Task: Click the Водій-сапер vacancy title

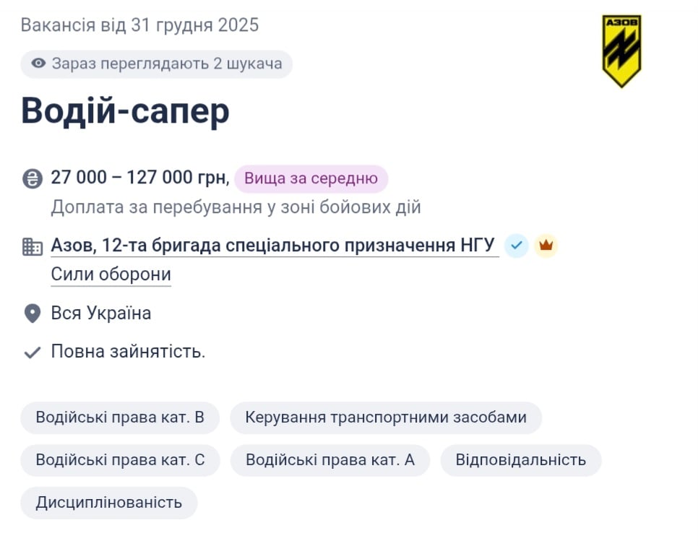Action: [124, 110]
